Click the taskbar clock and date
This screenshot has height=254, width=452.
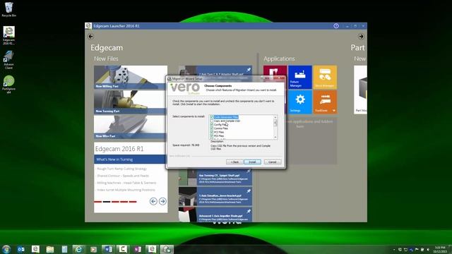click(440, 249)
